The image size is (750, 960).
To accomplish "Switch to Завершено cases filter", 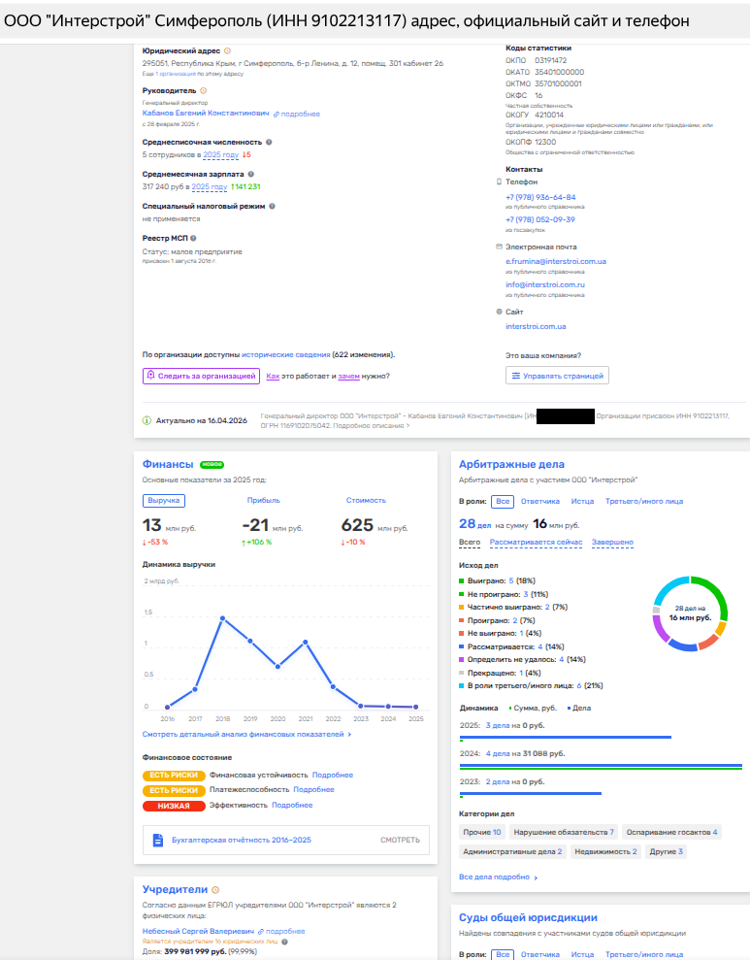I will [x=612, y=543].
